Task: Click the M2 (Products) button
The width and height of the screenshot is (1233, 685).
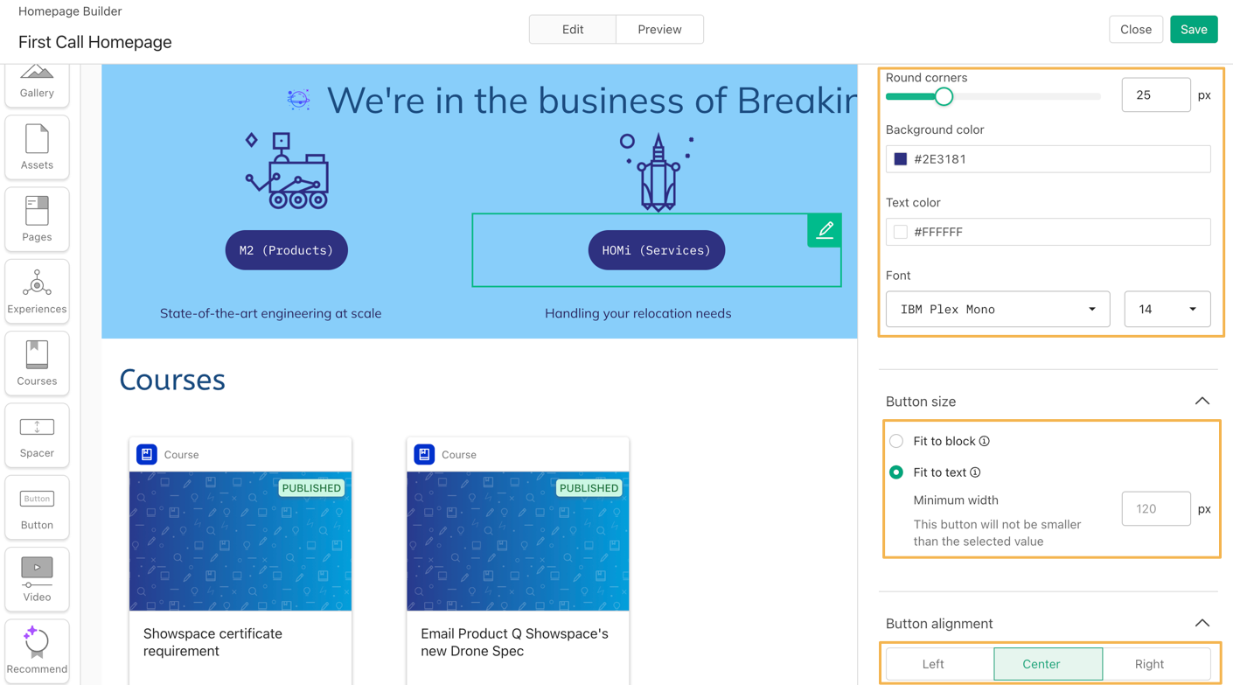Action: point(287,250)
